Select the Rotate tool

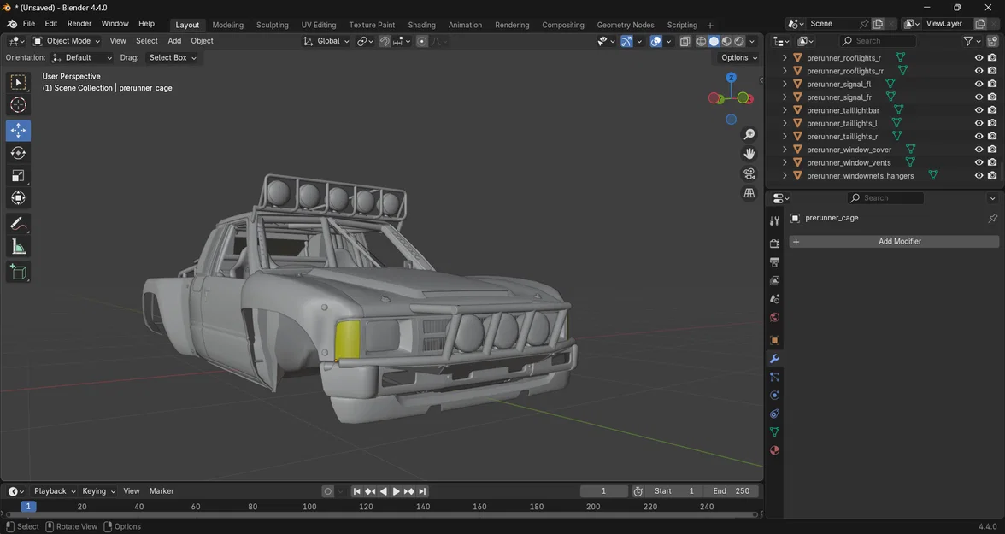[18, 153]
